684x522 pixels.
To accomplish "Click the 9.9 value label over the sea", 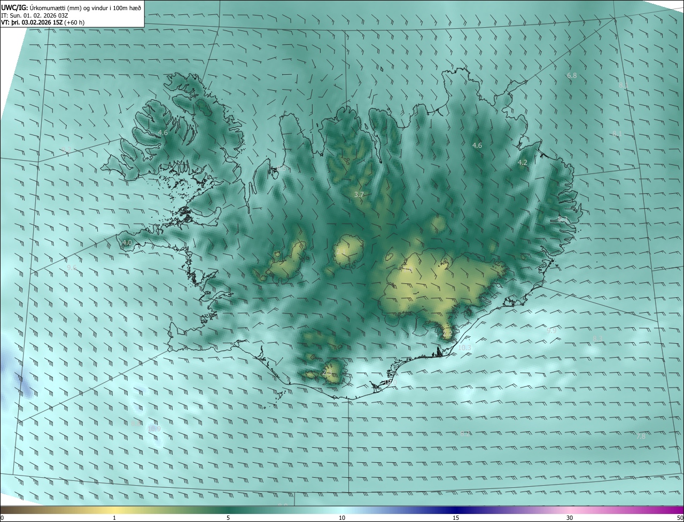I will (551, 331).
